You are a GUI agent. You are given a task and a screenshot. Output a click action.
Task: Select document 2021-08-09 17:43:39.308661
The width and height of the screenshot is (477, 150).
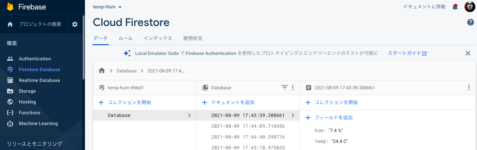tap(248, 115)
